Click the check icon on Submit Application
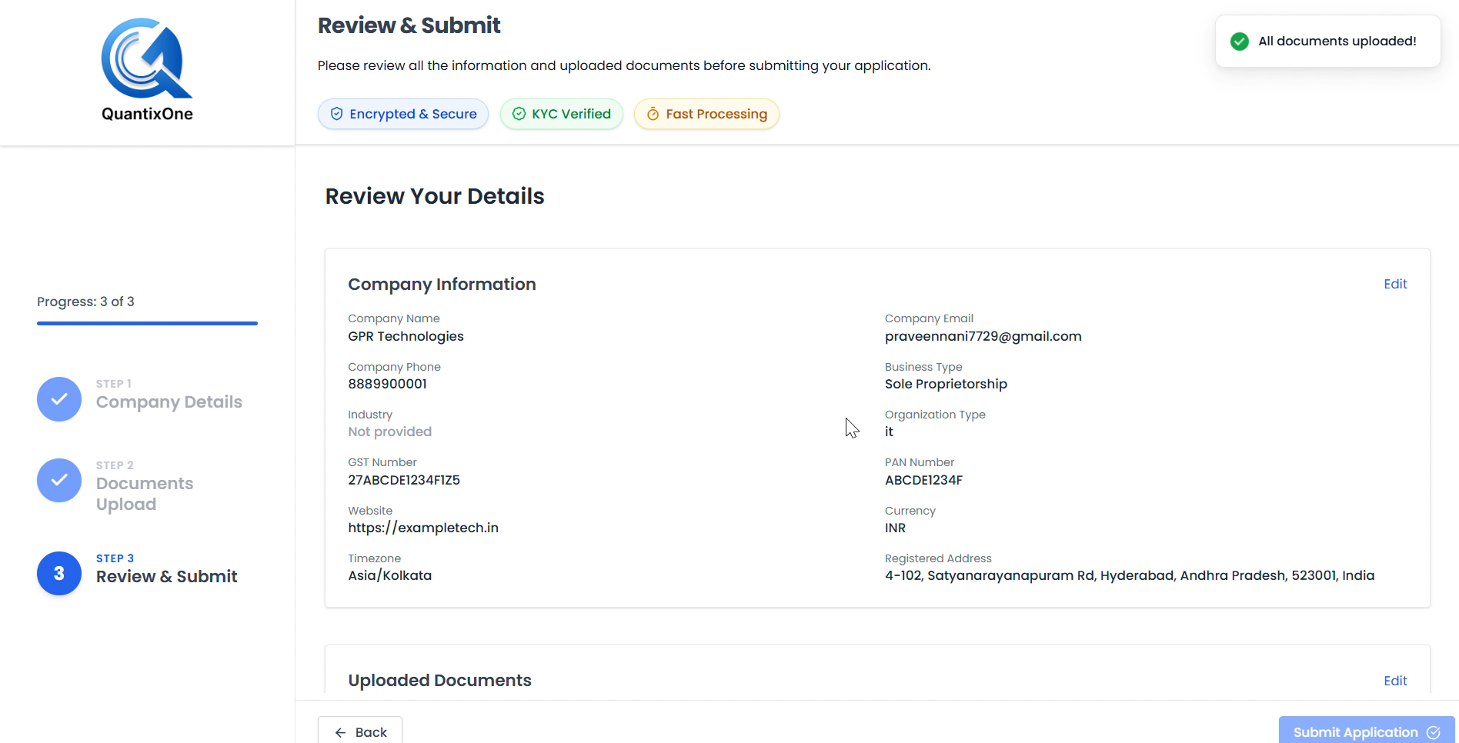 [1434, 733]
